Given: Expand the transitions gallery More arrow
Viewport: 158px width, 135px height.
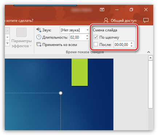Looking at the screenshot, I should tap(7, 43).
